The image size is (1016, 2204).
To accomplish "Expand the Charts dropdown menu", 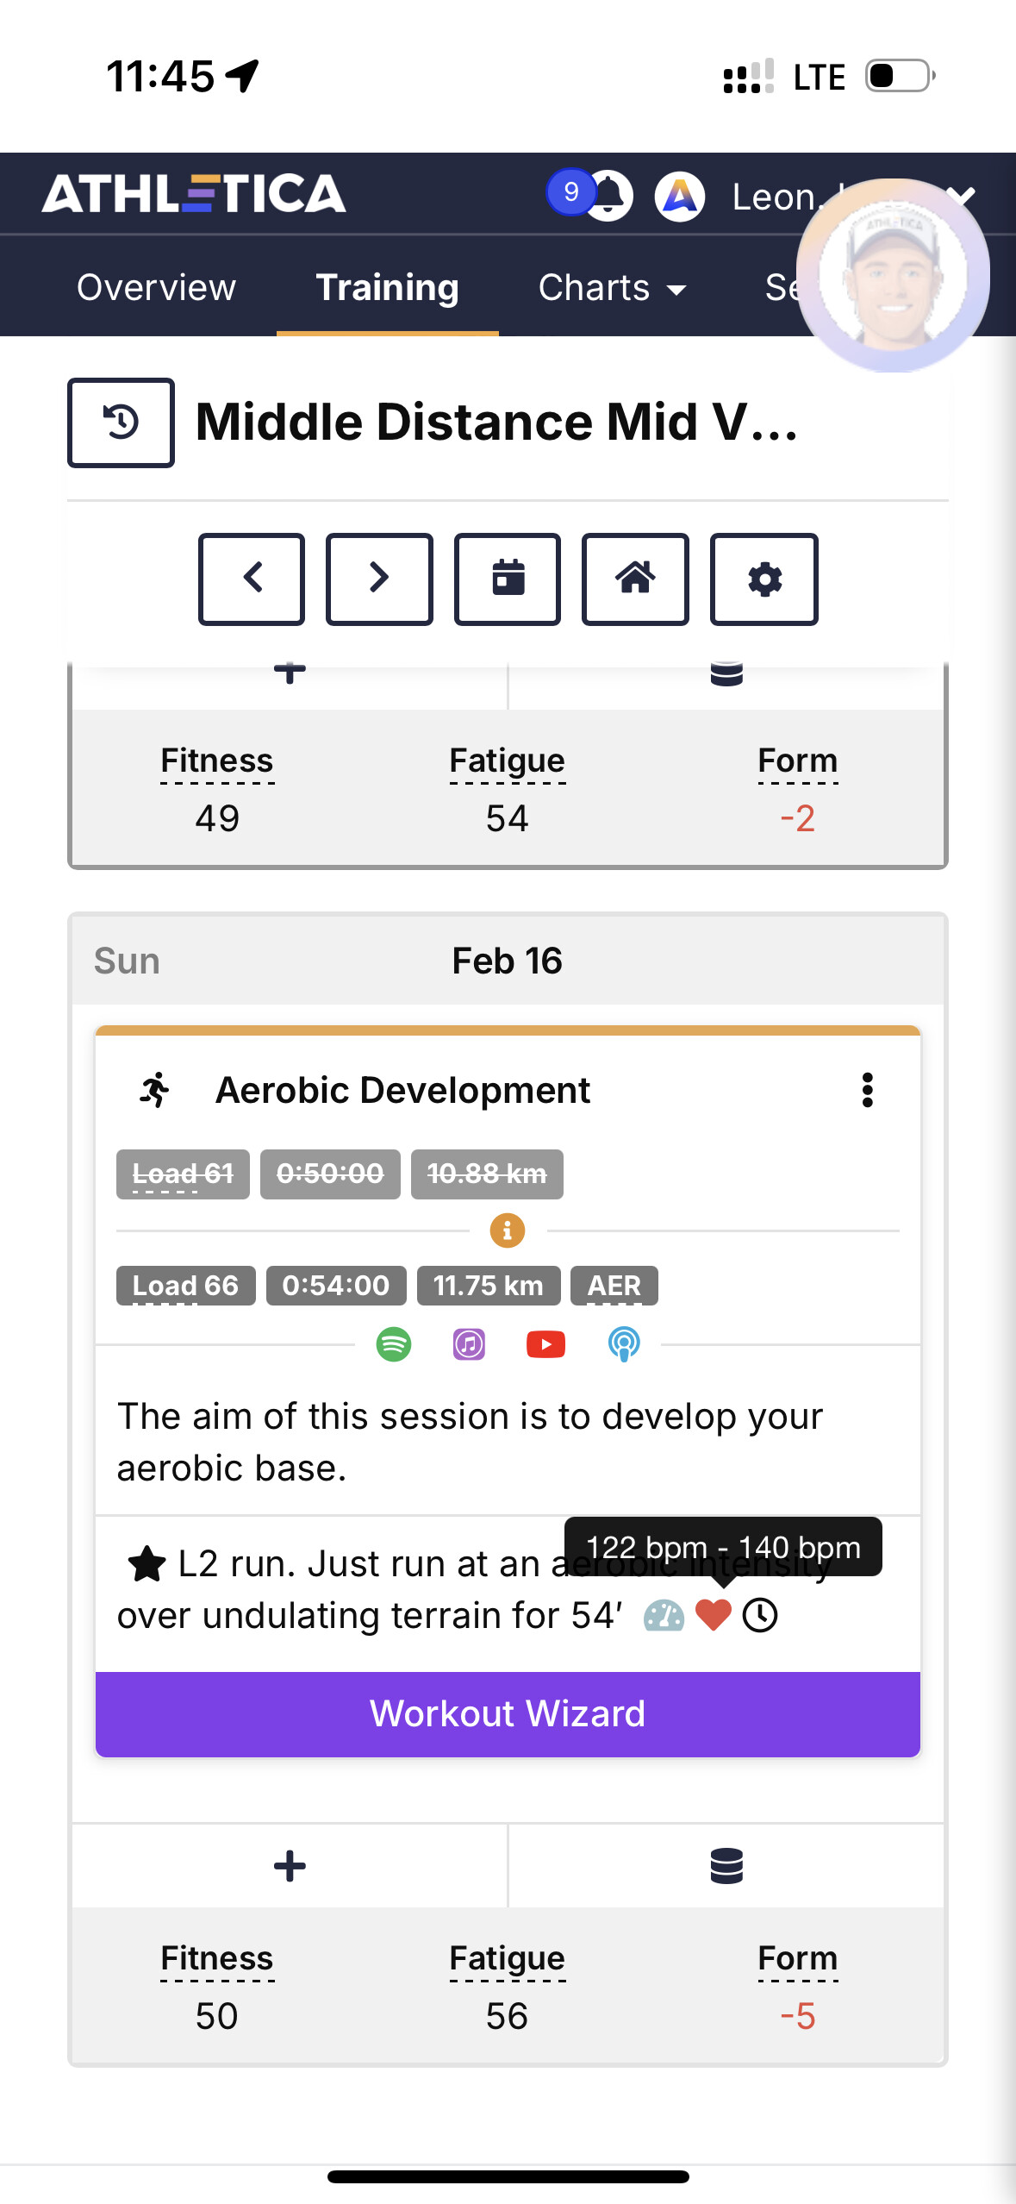I will [612, 288].
